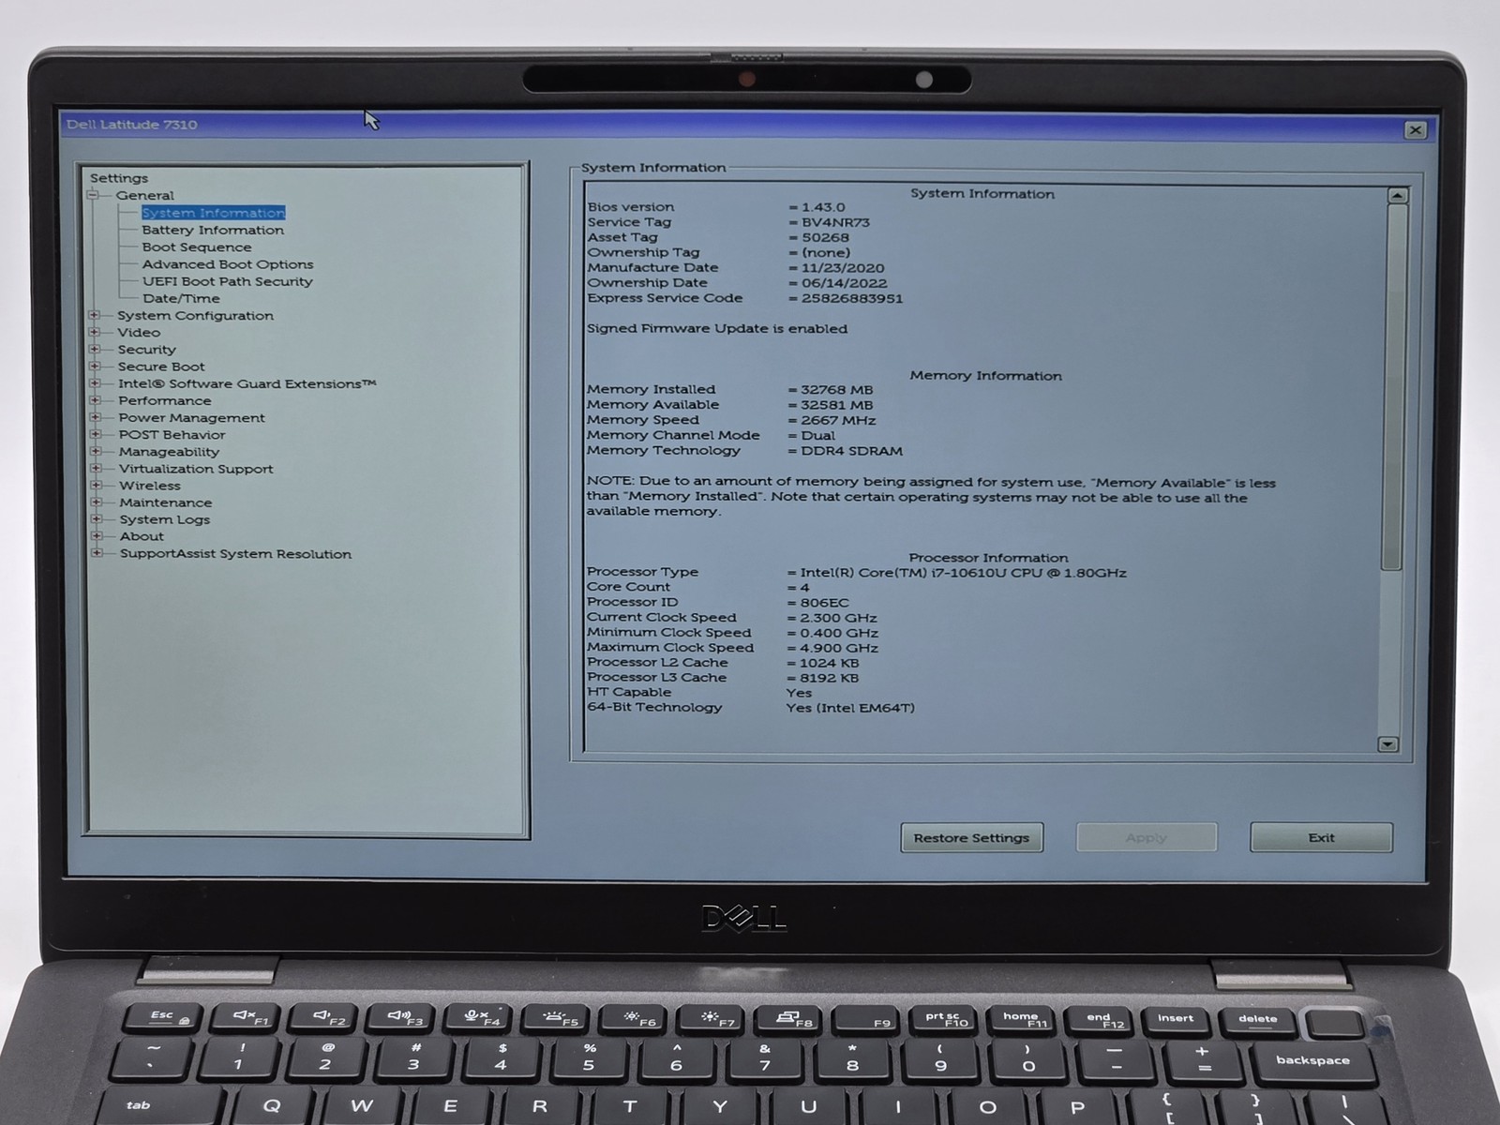Click the Exit button

pyautogui.click(x=1322, y=838)
